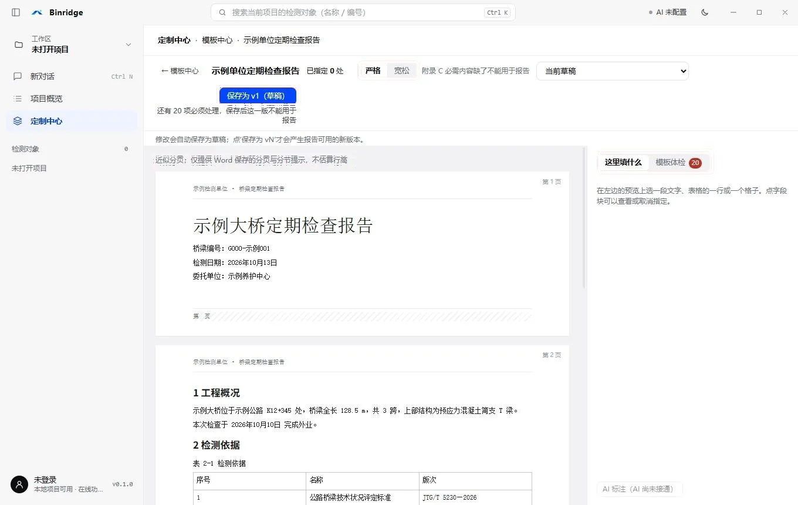Click the magnifier icon in the search bar
Screen dimensions: 798x505
click(222, 12)
